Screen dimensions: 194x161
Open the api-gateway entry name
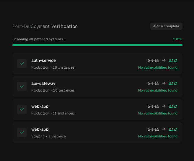coord(43,83)
